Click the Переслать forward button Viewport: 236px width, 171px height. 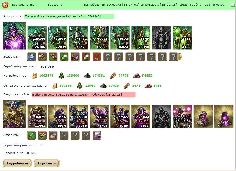[x=47, y=163]
